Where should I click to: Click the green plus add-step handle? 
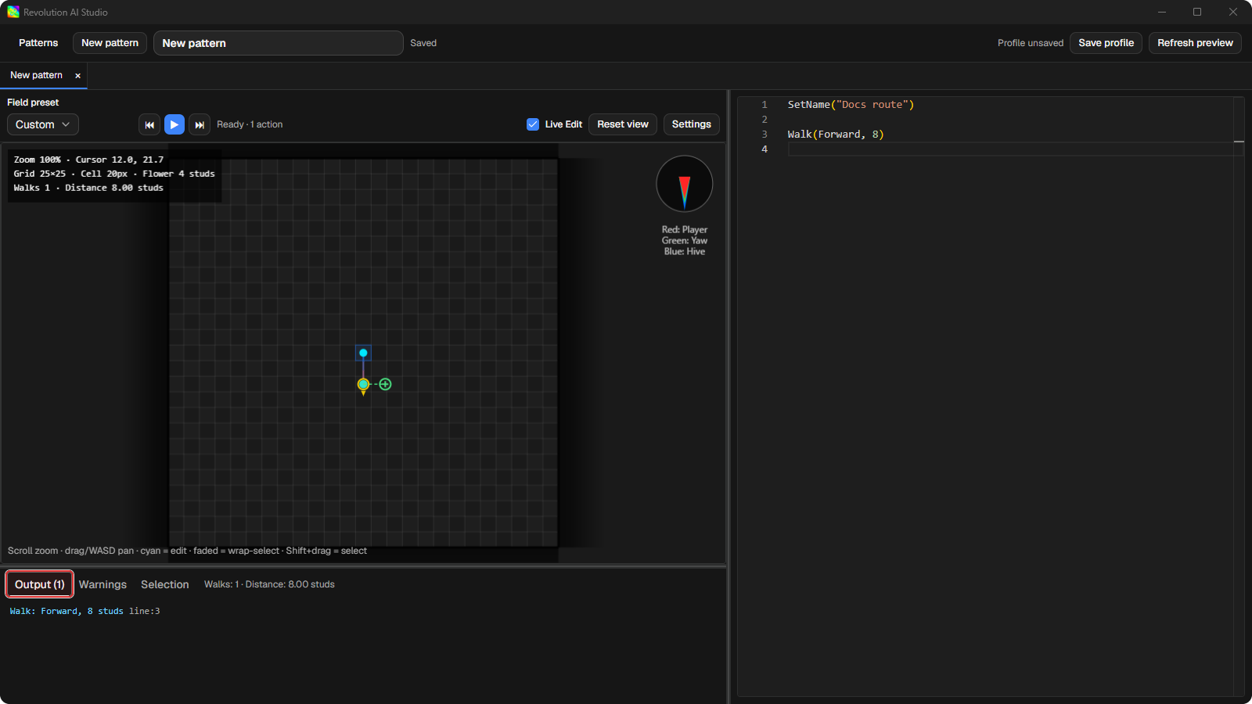(x=385, y=384)
